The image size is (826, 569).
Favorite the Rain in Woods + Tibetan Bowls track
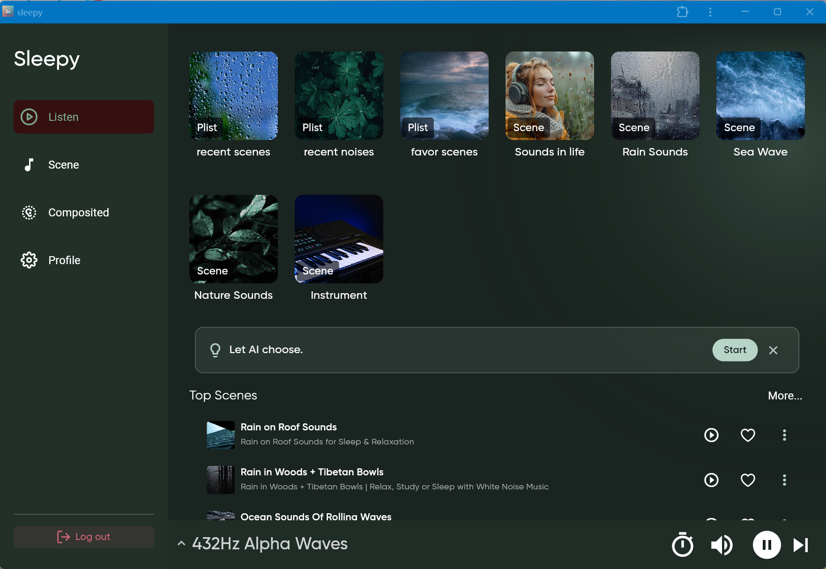tap(748, 480)
